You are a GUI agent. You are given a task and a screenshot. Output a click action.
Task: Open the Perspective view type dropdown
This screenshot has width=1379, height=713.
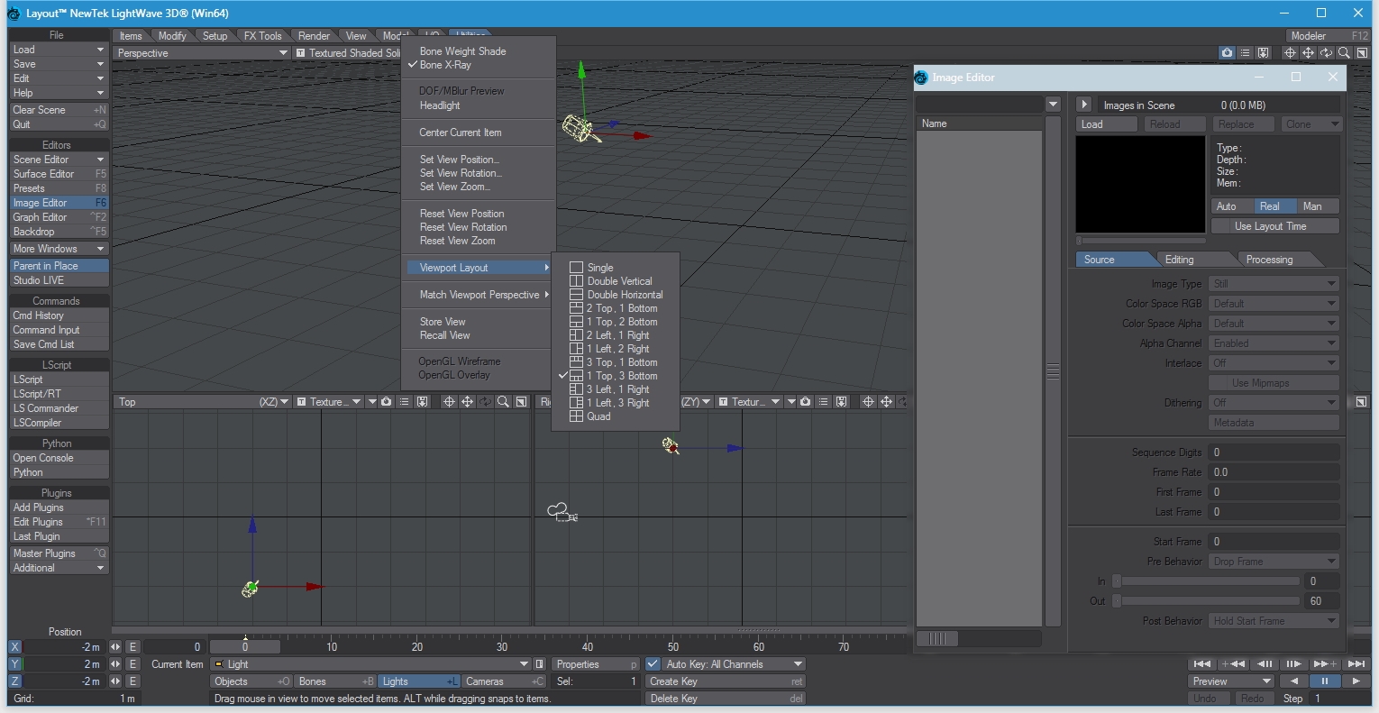pyautogui.click(x=201, y=53)
